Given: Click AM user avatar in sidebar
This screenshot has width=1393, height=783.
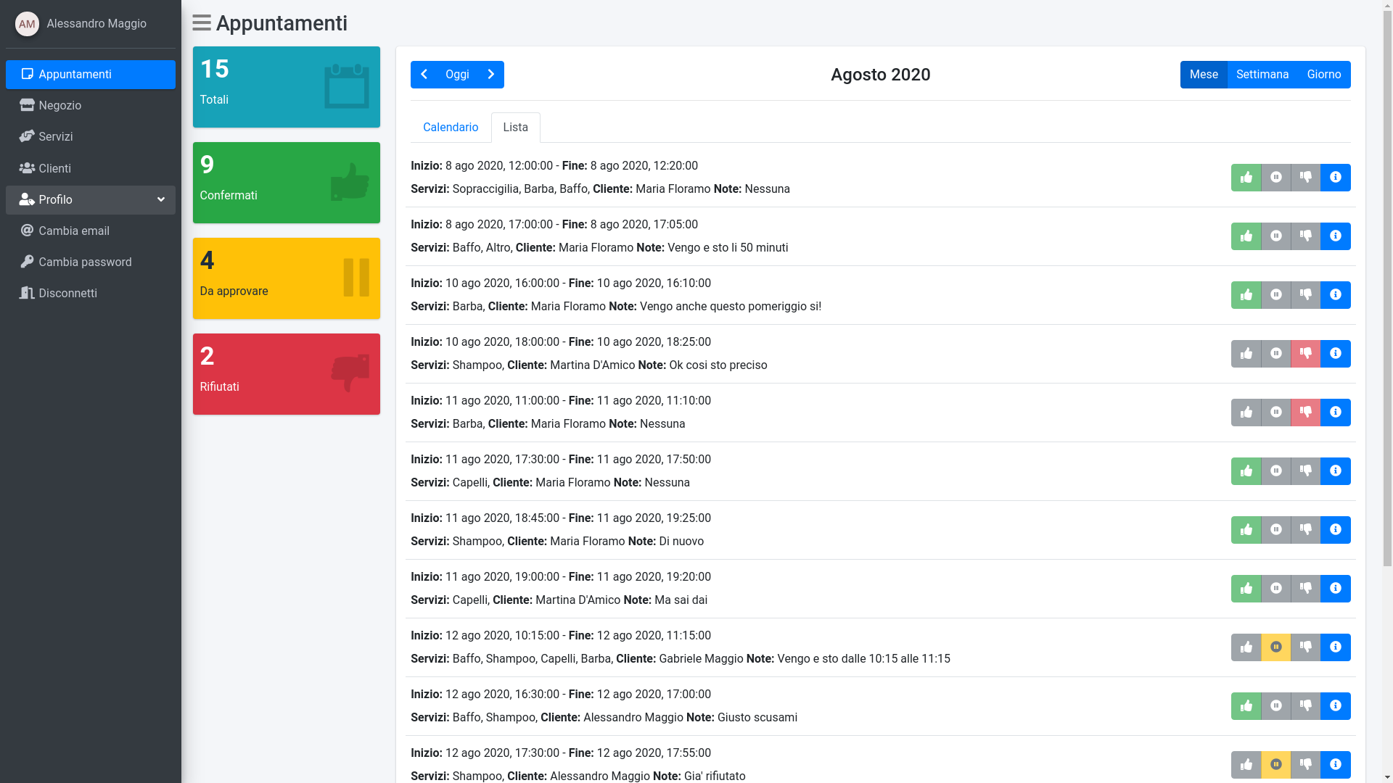Looking at the screenshot, I should 27,24.
